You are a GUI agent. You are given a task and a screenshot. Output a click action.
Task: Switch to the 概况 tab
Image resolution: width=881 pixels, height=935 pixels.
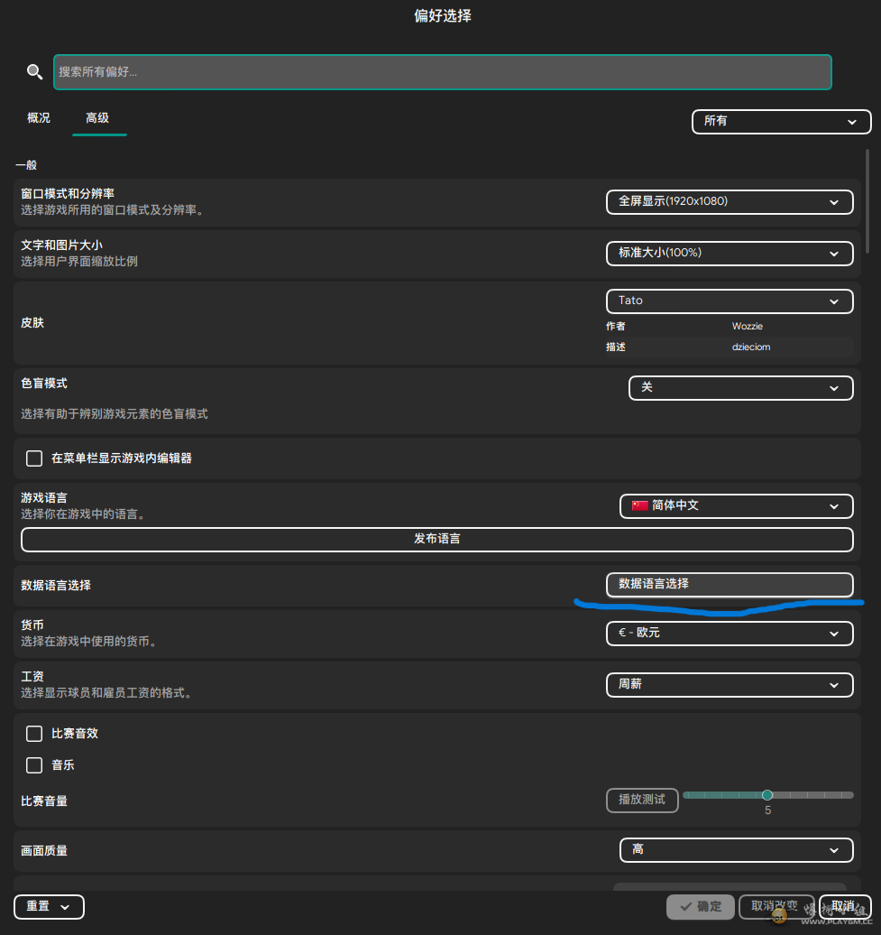[x=39, y=118]
